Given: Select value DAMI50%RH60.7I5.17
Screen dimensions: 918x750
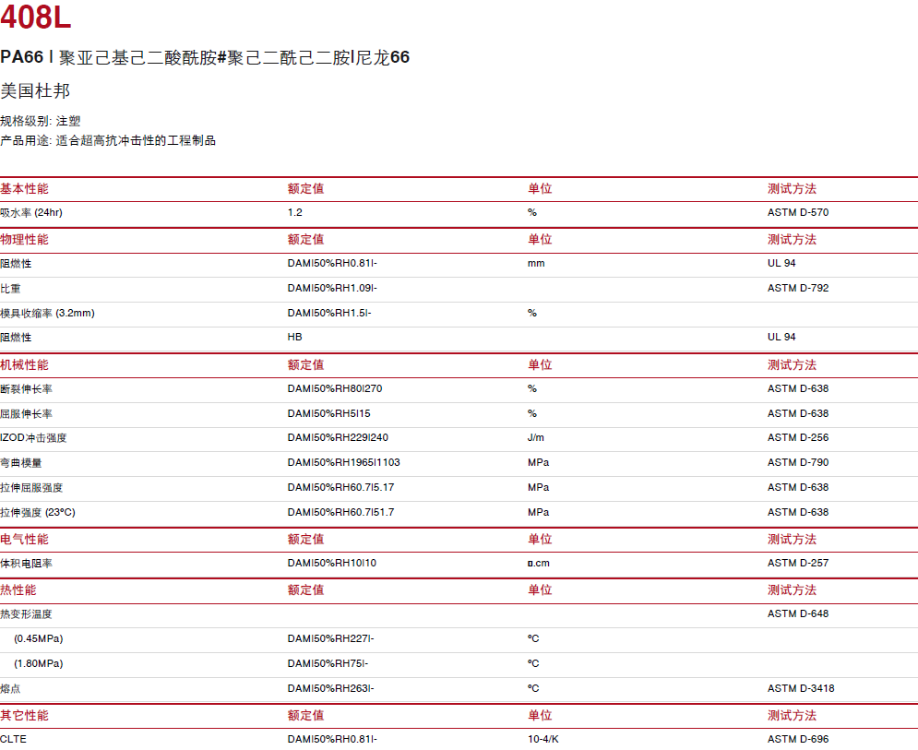Looking at the screenshot, I should (340, 488).
